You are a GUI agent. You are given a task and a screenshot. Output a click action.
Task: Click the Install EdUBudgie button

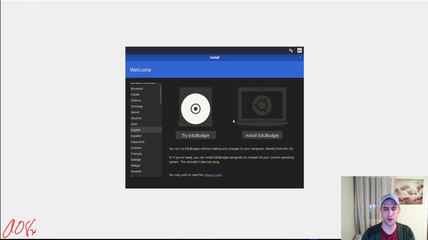[x=262, y=135]
